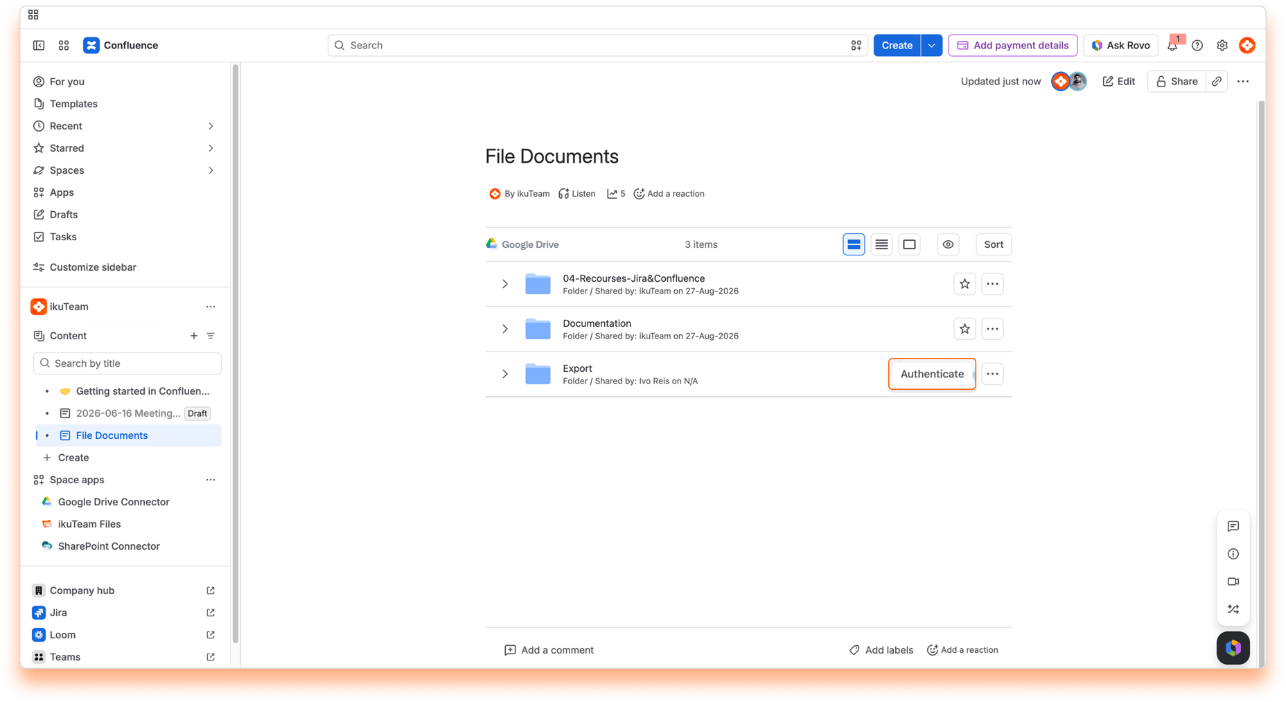Viewport: 1286px width, 702px height.
Task: Open page info circle icon
Action: [1233, 554]
